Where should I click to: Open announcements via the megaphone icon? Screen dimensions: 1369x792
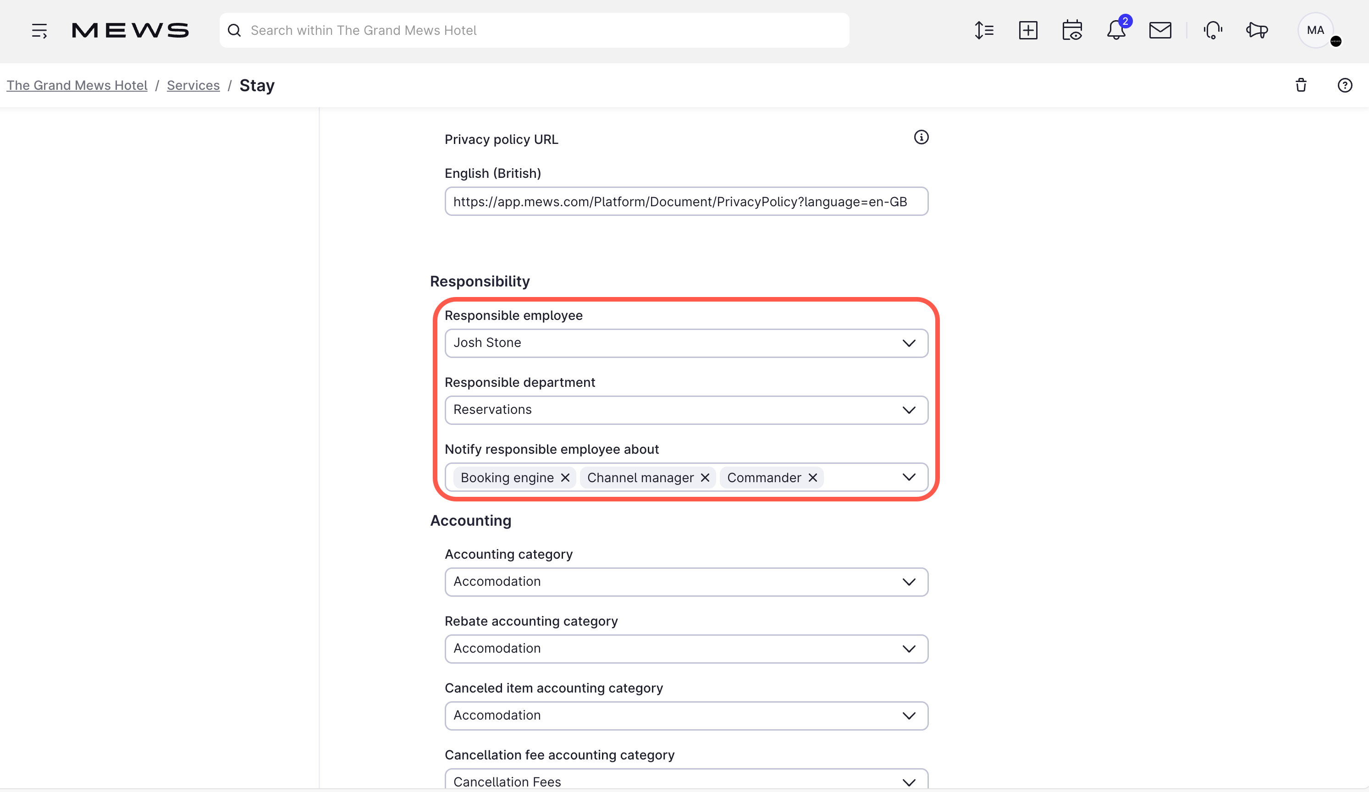[1257, 30]
